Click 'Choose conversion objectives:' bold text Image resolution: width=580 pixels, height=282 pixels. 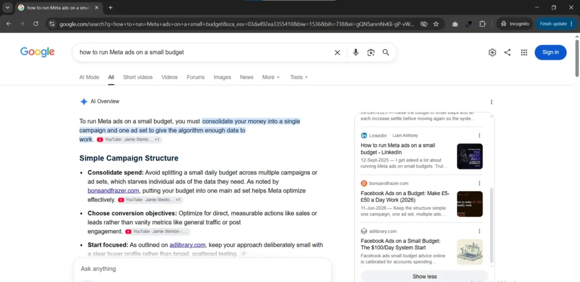coord(132,213)
